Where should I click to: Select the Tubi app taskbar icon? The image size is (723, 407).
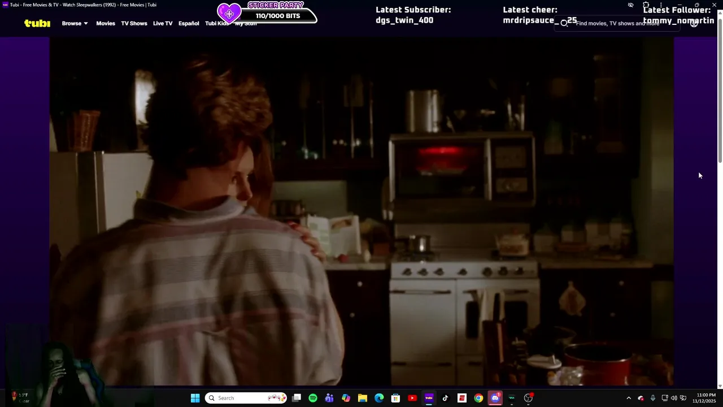pyautogui.click(x=429, y=398)
